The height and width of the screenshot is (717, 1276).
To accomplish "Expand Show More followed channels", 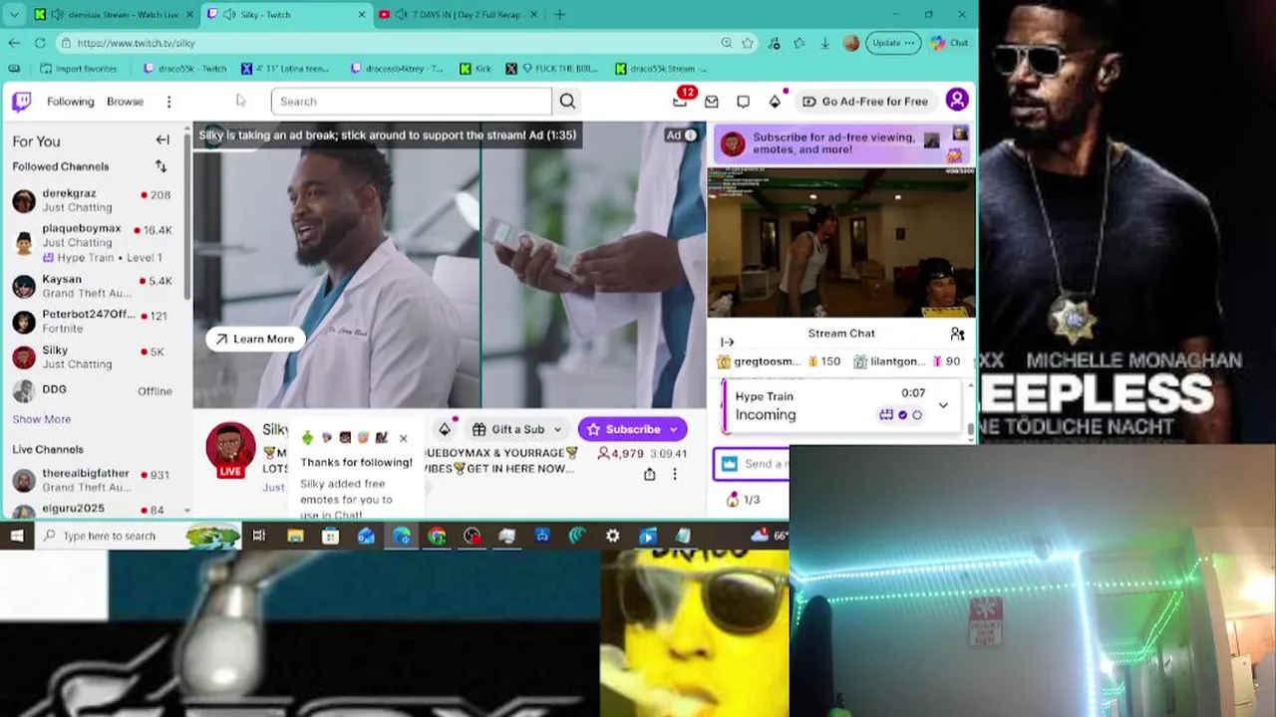I will coord(42,419).
